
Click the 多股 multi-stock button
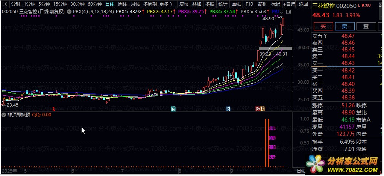tap(210, 4)
